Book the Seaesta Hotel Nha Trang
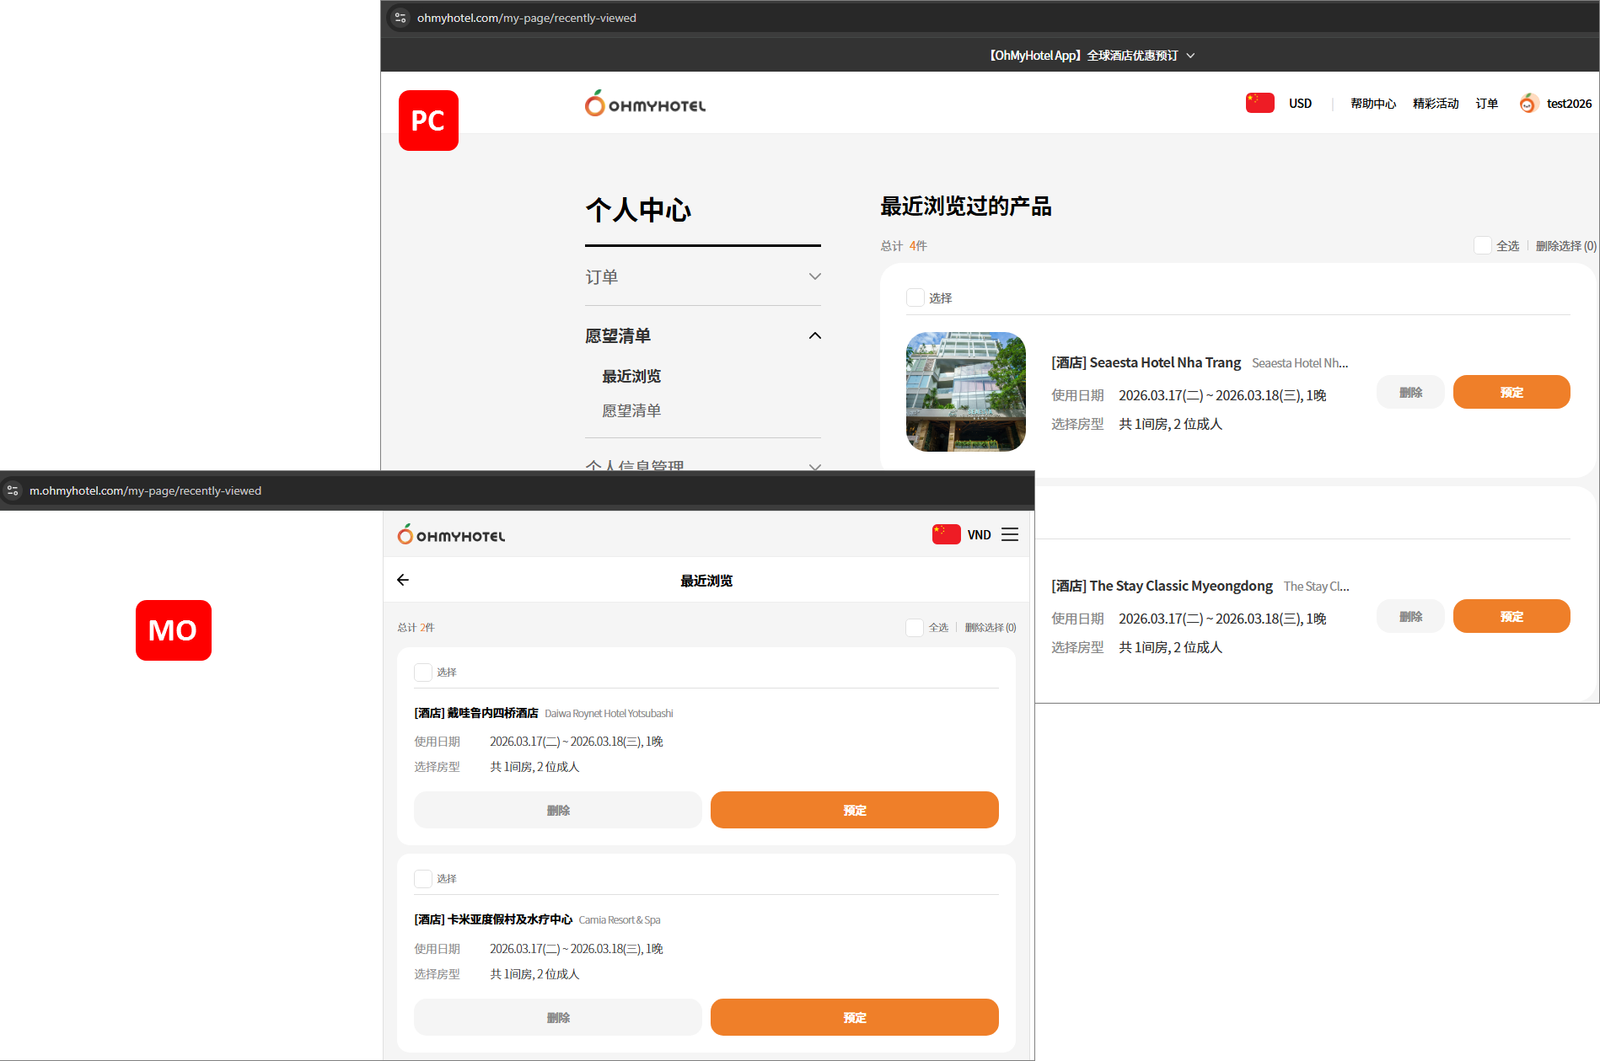Image resolution: width=1600 pixels, height=1061 pixels. coord(1511,392)
